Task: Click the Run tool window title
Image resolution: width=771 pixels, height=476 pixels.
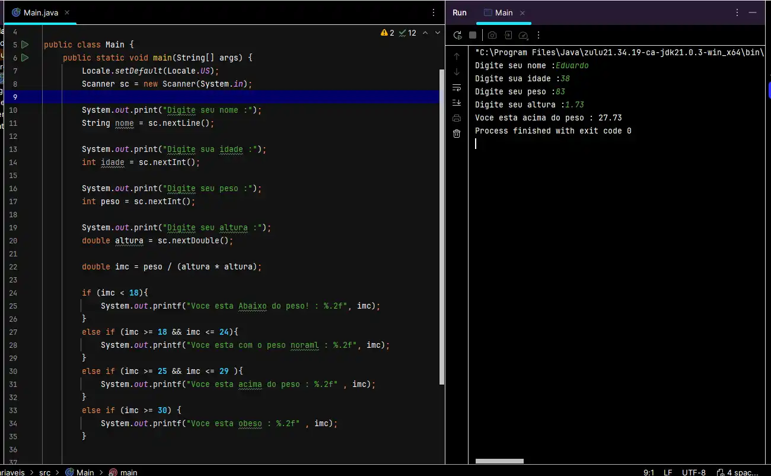Action: pyautogui.click(x=460, y=12)
